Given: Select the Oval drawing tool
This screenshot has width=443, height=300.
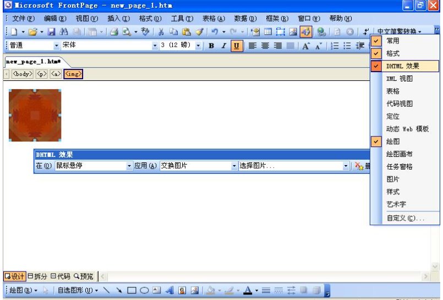Looking at the screenshot, I should [x=144, y=290].
